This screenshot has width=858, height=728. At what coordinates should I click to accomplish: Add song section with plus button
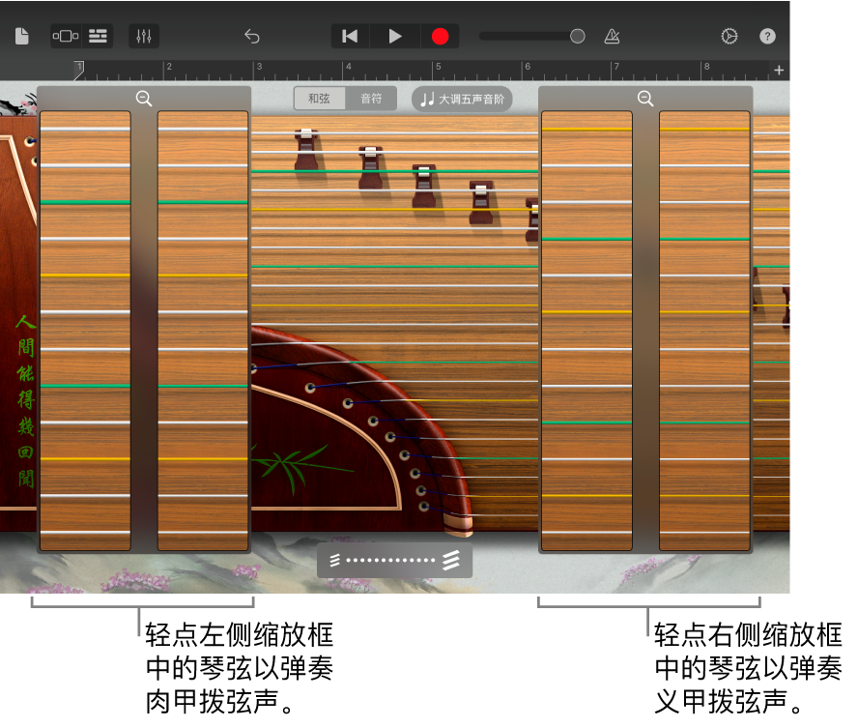pos(779,70)
